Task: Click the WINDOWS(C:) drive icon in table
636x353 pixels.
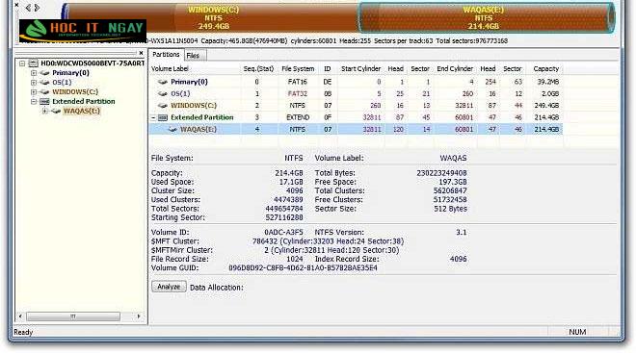Action: point(163,106)
